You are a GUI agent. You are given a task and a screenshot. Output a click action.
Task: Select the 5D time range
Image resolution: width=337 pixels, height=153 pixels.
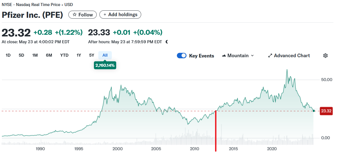click(x=21, y=55)
